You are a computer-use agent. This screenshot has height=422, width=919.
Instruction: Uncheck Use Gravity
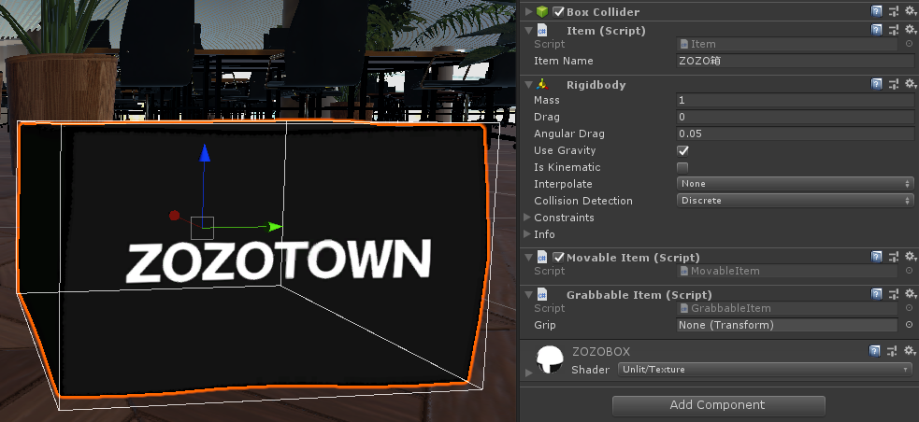click(x=682, y=150)
